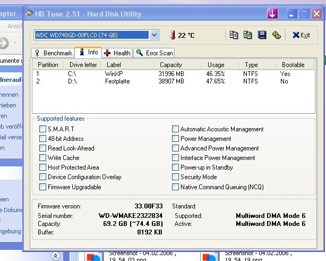This screenshot has width=326, height=261.
Task: Go to the Error Scan tab
Action: [x=154, y=53]
